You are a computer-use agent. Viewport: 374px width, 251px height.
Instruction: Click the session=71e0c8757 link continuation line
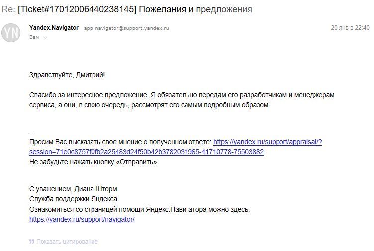pos(146,152)
